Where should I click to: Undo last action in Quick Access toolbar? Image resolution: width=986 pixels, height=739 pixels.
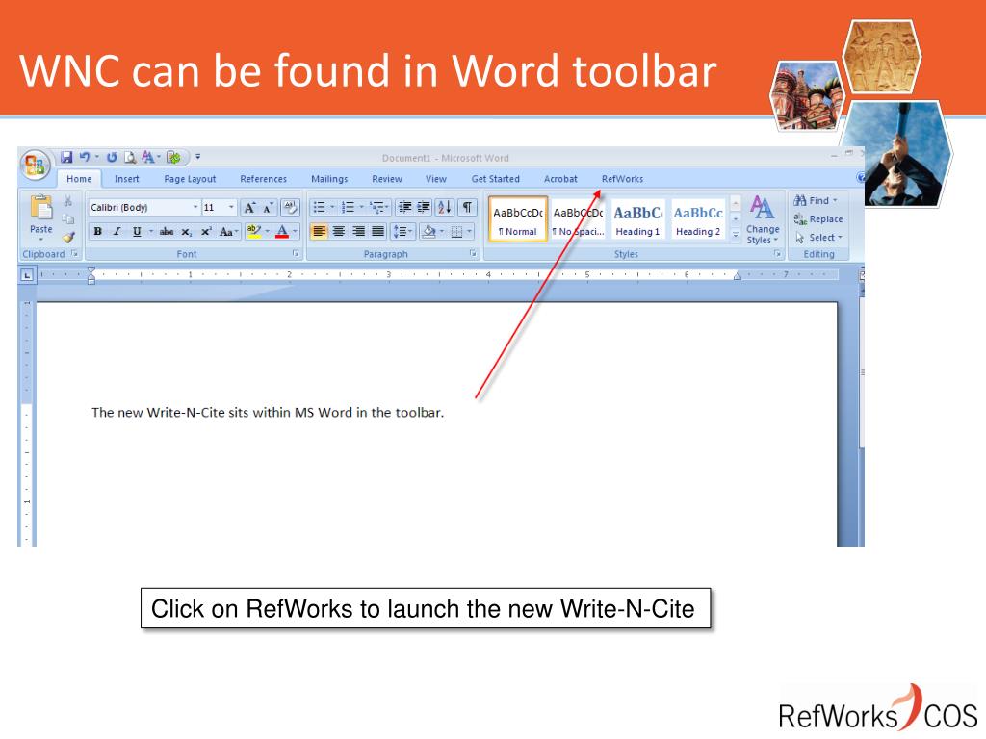coord(85,157)
